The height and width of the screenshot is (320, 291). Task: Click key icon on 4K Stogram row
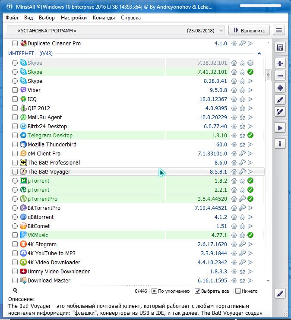click(242, 244)
